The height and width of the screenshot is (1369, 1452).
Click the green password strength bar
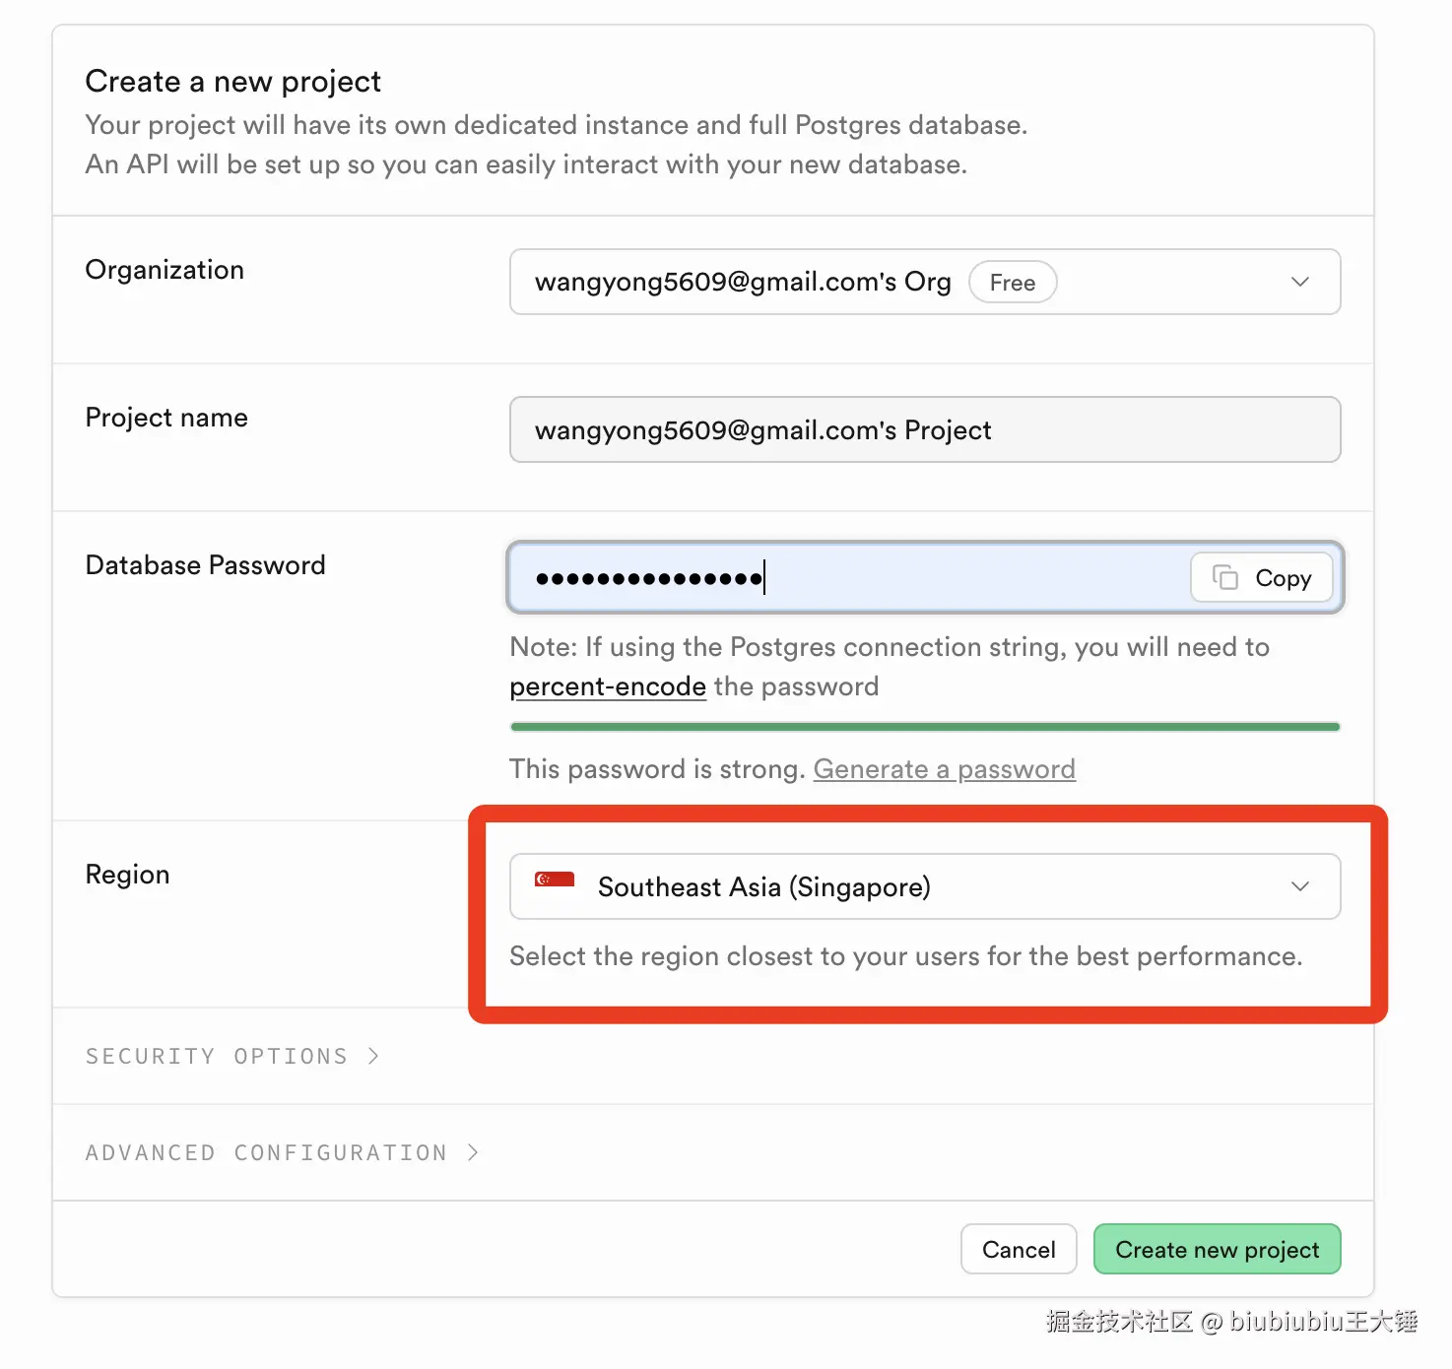[924, 727]
